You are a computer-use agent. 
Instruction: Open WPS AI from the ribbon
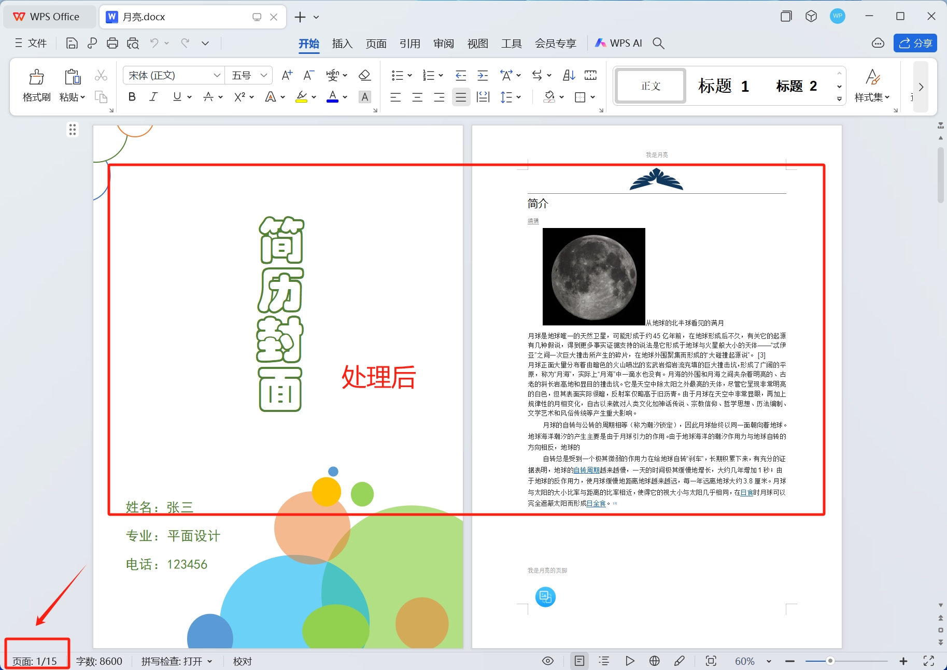[618, 43]
